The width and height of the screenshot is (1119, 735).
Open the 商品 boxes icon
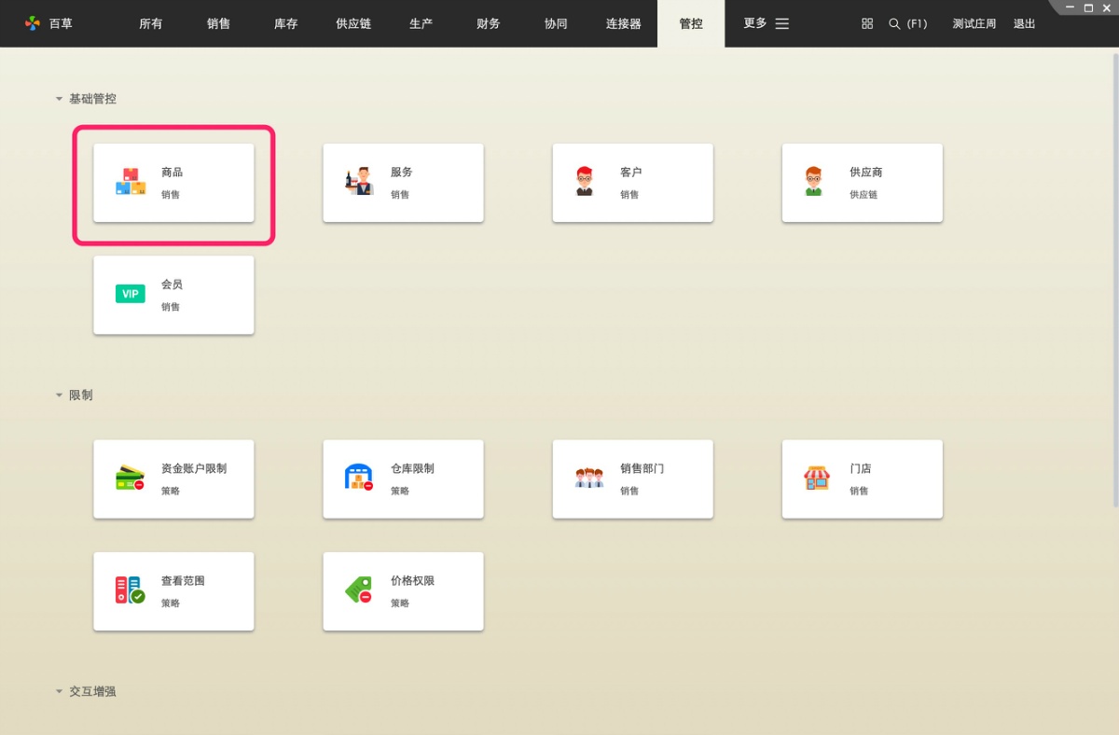tap(131, 182)
